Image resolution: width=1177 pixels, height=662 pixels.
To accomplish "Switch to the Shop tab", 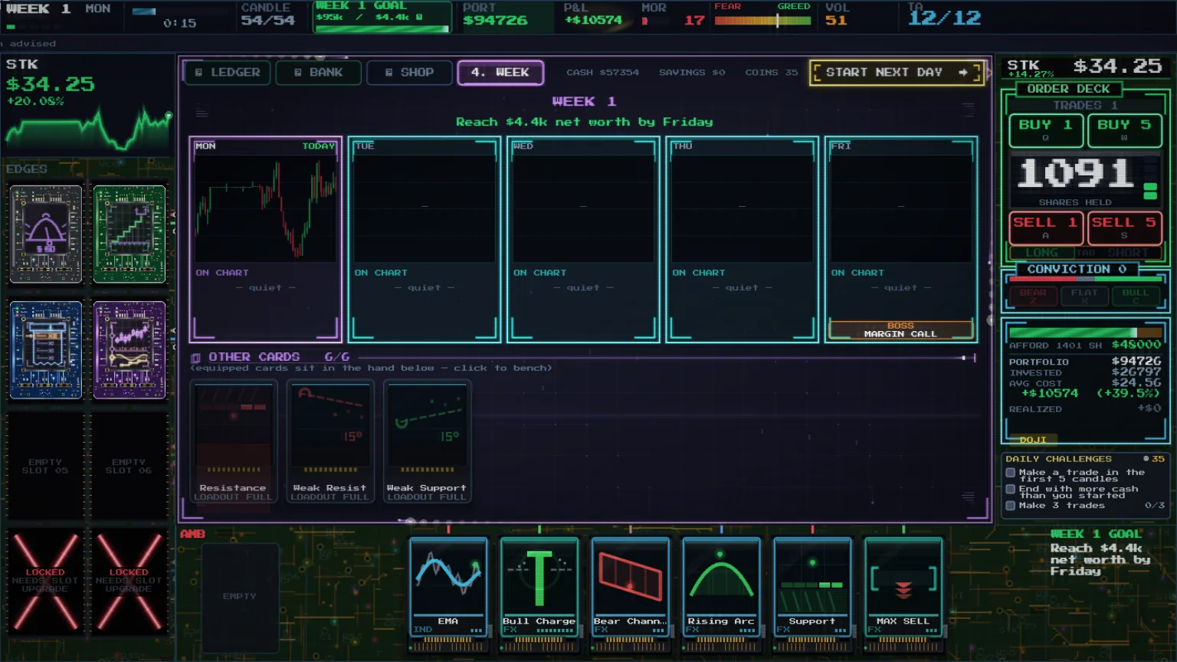I will pos(409,72).
